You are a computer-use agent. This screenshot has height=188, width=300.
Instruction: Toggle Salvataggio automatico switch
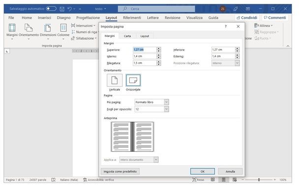tap(51, 9)
